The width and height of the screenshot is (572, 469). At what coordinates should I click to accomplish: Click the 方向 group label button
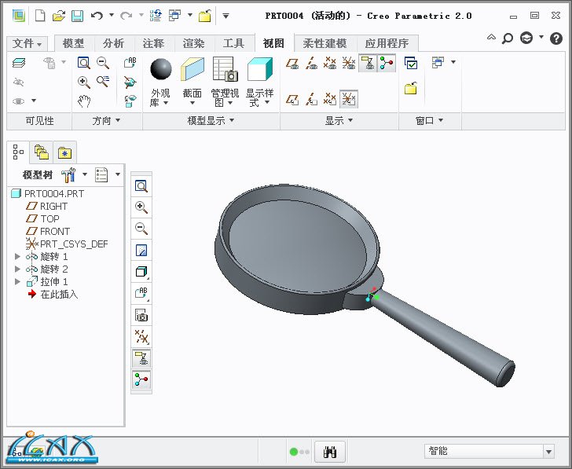(106, 121)
